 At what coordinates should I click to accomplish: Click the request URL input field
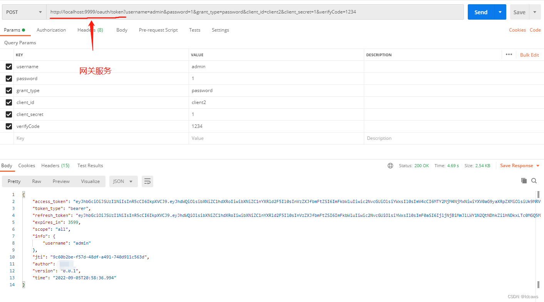254,12
